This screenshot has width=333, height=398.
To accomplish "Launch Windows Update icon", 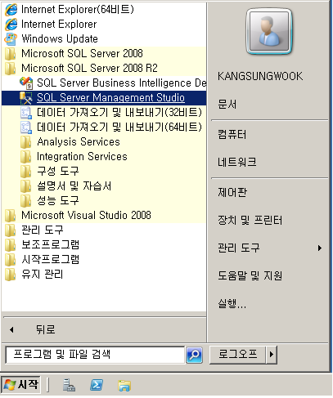I will point(11,39).
